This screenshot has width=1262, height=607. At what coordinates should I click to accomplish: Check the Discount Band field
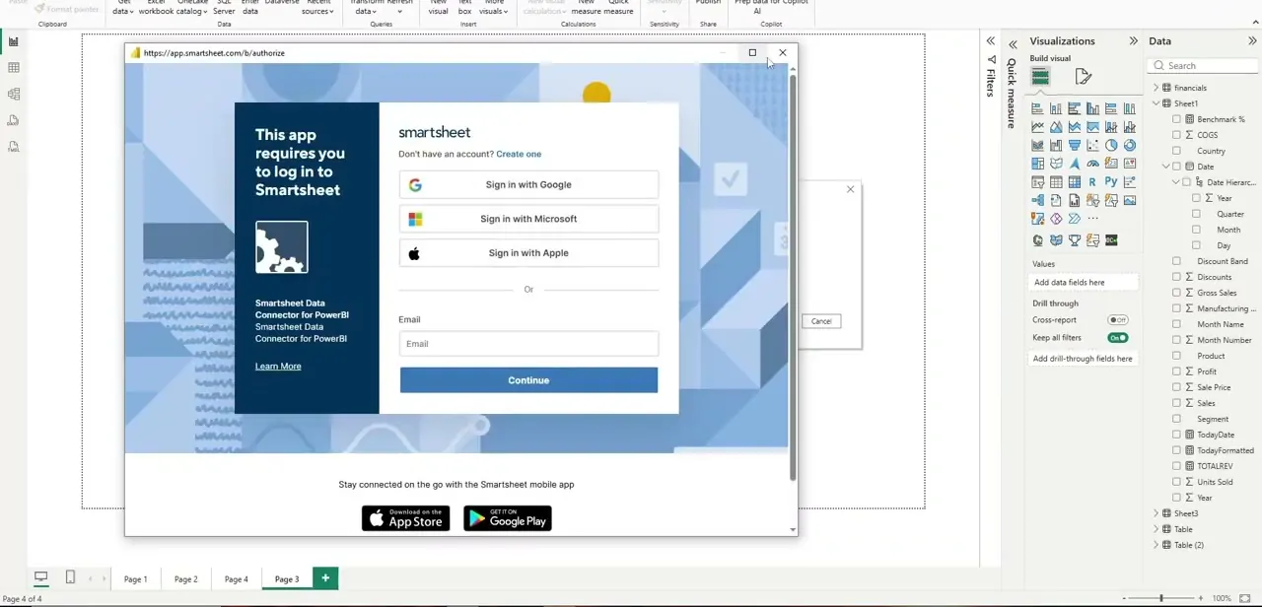pyautogui.click(x=1176, y=261)
